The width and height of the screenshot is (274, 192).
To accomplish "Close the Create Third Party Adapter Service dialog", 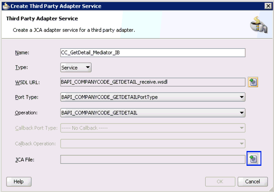I will (268, 6).
